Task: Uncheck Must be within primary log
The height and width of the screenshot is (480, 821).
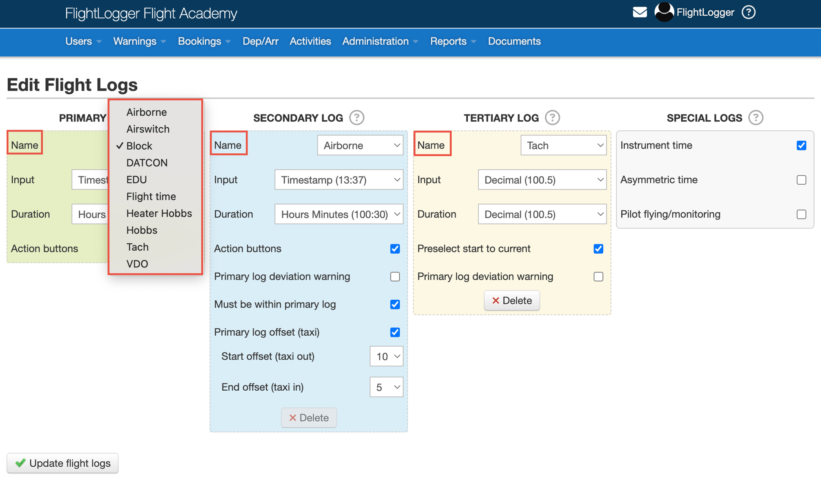Action: click(x=395, y=305)
